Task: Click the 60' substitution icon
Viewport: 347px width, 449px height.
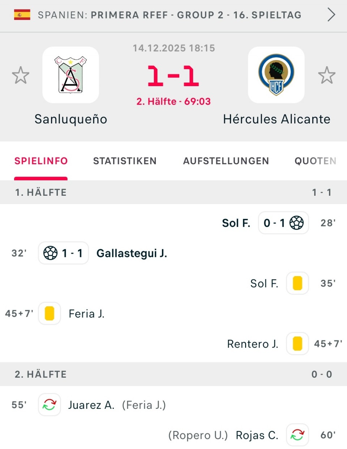Action: [297, 435]
